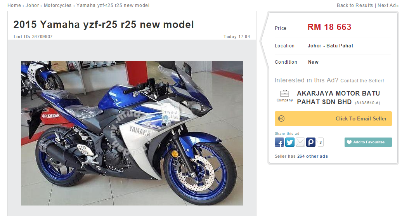Image resolution: width=402 pixels, height=216 pixels.
Task: Click the envelope icon on the email seller button
Action: click(x=281, y=118)
